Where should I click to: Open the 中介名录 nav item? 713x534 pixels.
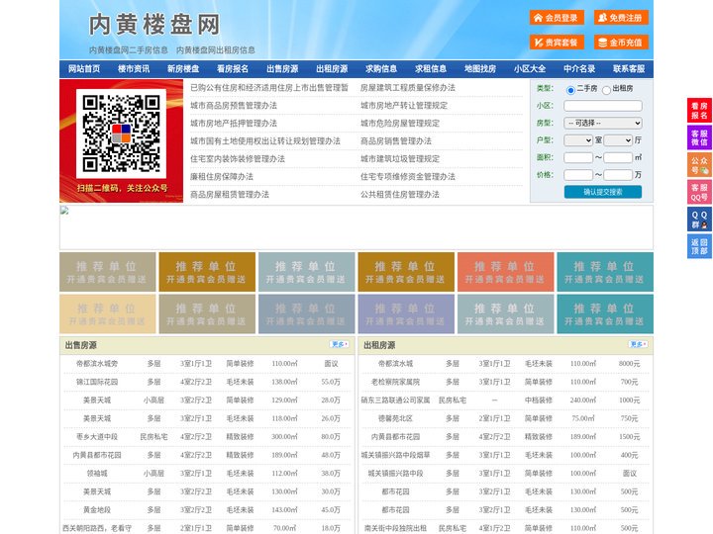point(579,69)
